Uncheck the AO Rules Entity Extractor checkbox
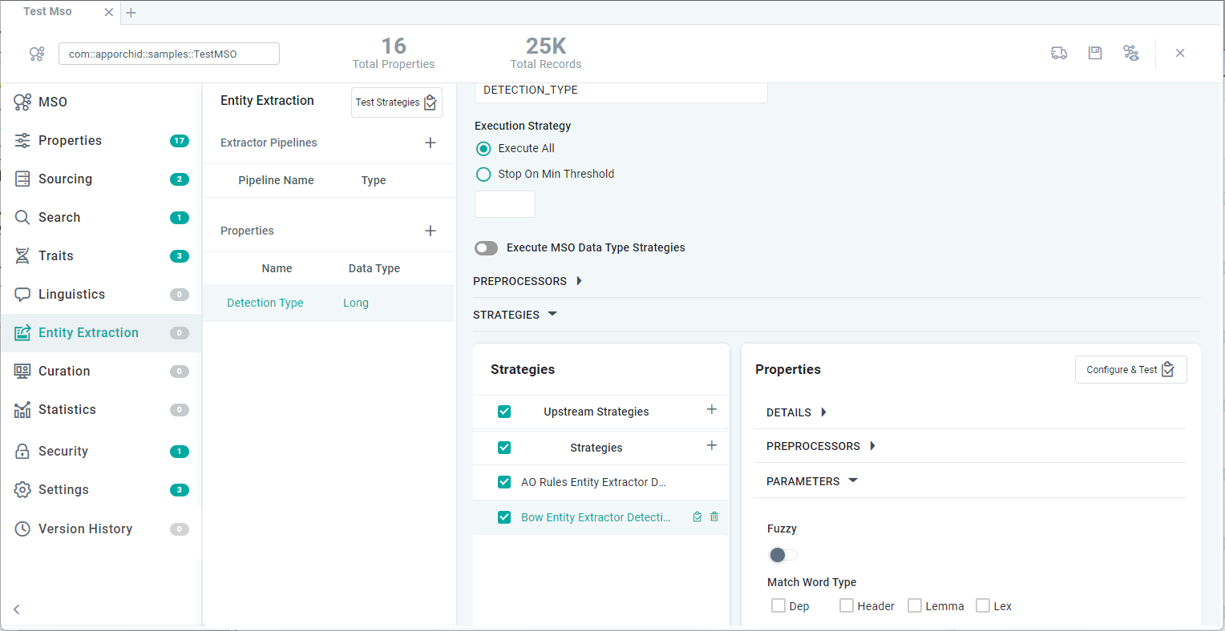This screenshot has width=1225, height=631. tap(504, 482)
